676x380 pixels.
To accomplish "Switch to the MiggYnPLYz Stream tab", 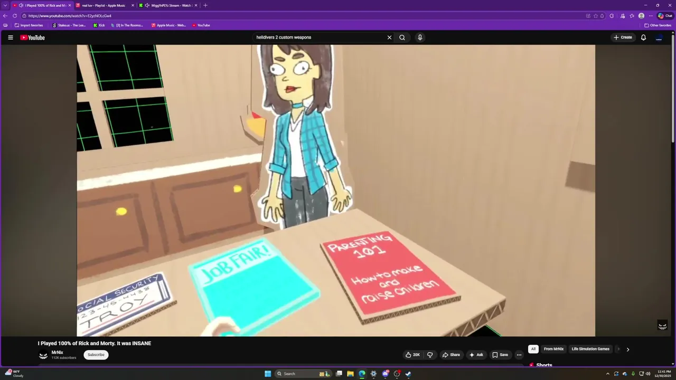I will 167,5.
